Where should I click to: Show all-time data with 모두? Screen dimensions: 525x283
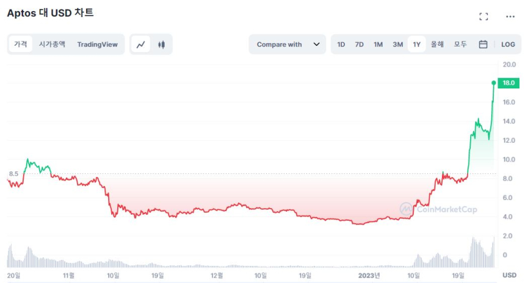click(460, 45)
